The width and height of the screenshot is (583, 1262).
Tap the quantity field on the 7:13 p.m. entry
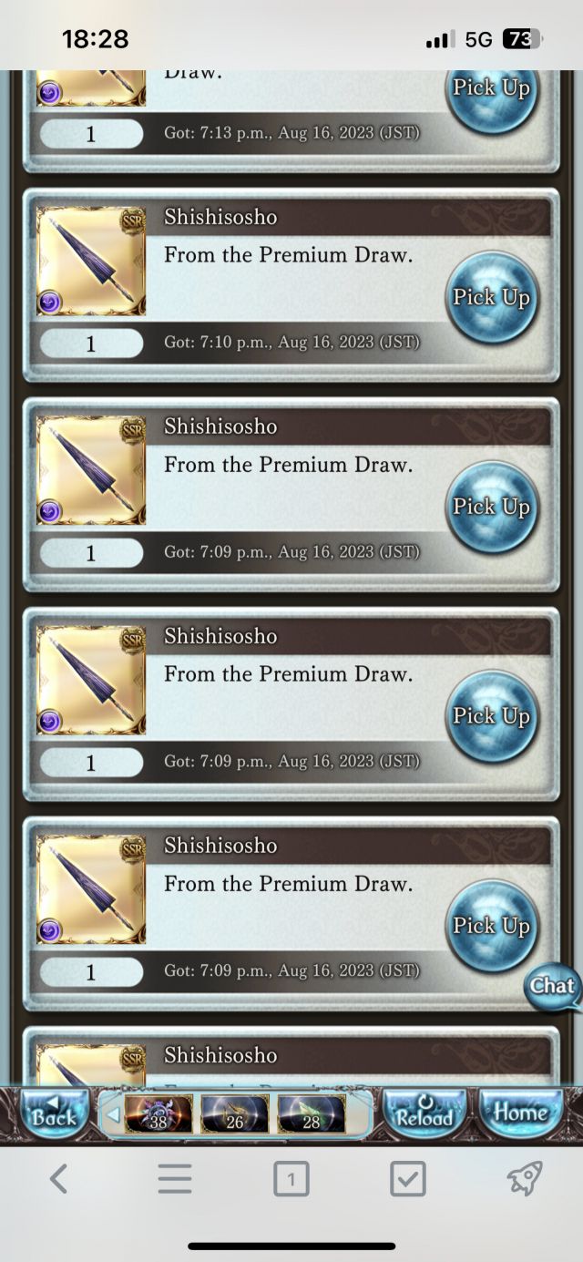91,134
